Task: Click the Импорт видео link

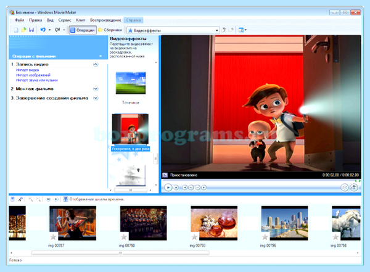Action: [27, 70]
